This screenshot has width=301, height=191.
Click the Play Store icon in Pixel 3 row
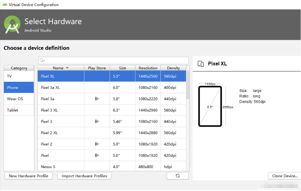(x=97, y=121)
